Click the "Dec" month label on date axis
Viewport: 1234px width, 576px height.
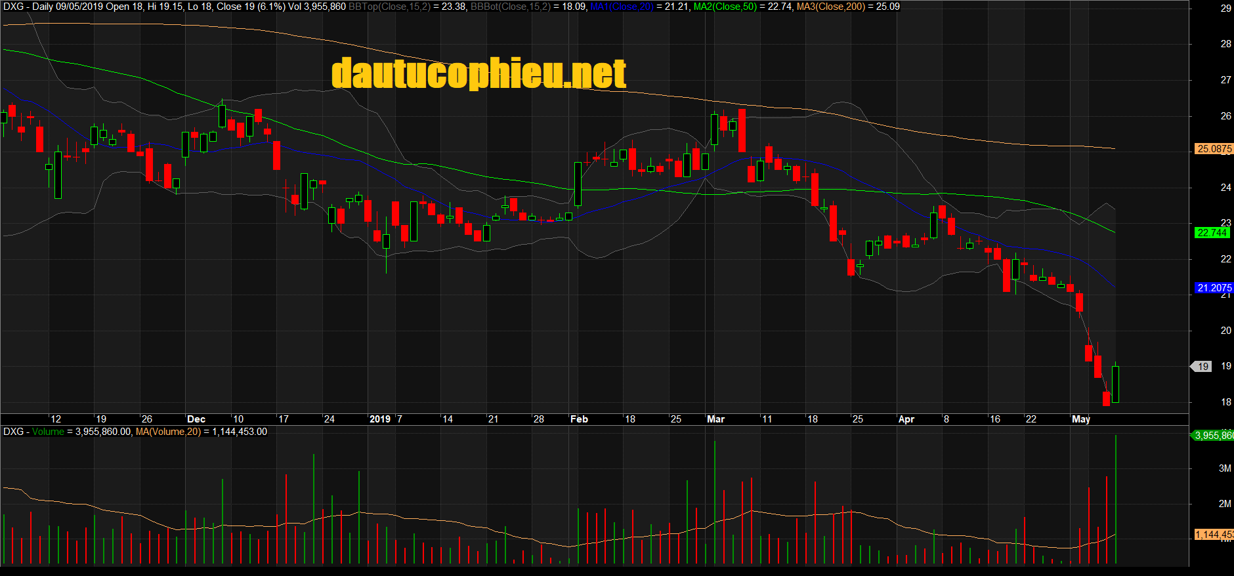point(196,419)
